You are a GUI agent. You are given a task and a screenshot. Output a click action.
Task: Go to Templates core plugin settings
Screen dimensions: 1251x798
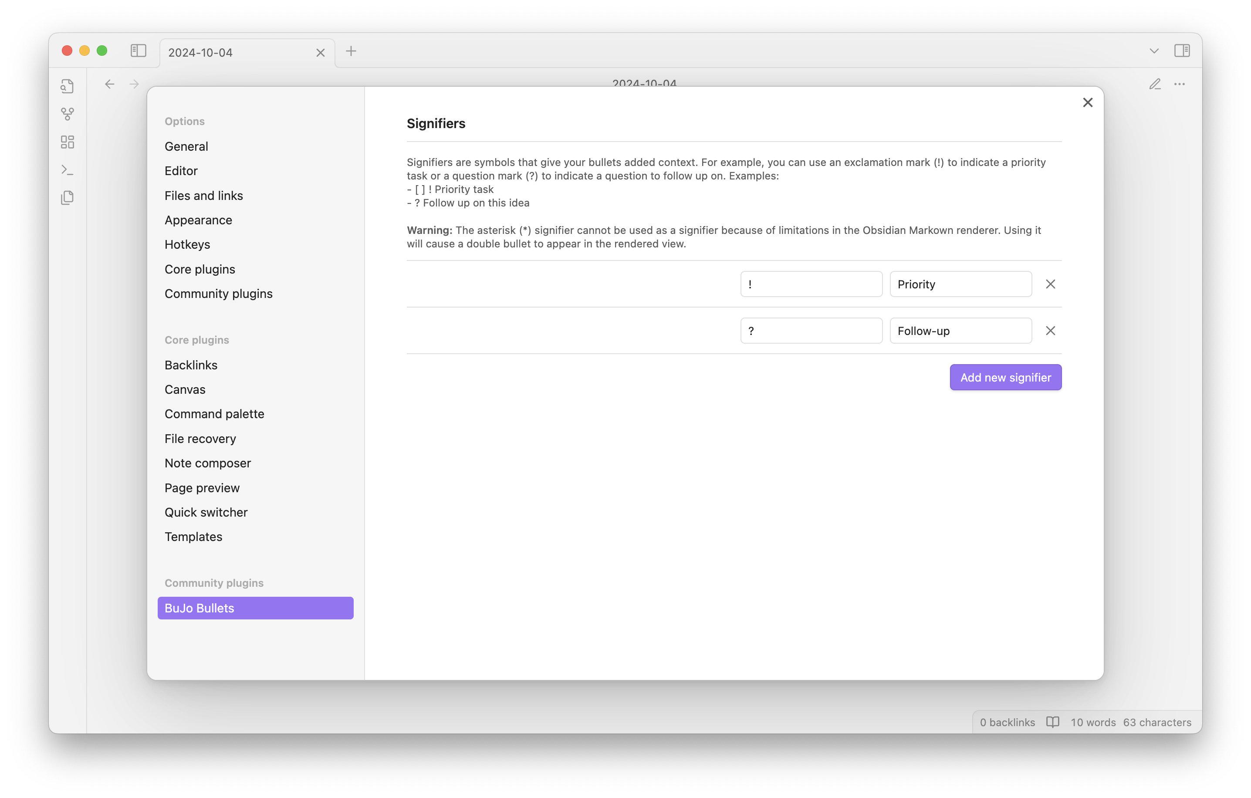pyautogui.click(x=193, y=537)
